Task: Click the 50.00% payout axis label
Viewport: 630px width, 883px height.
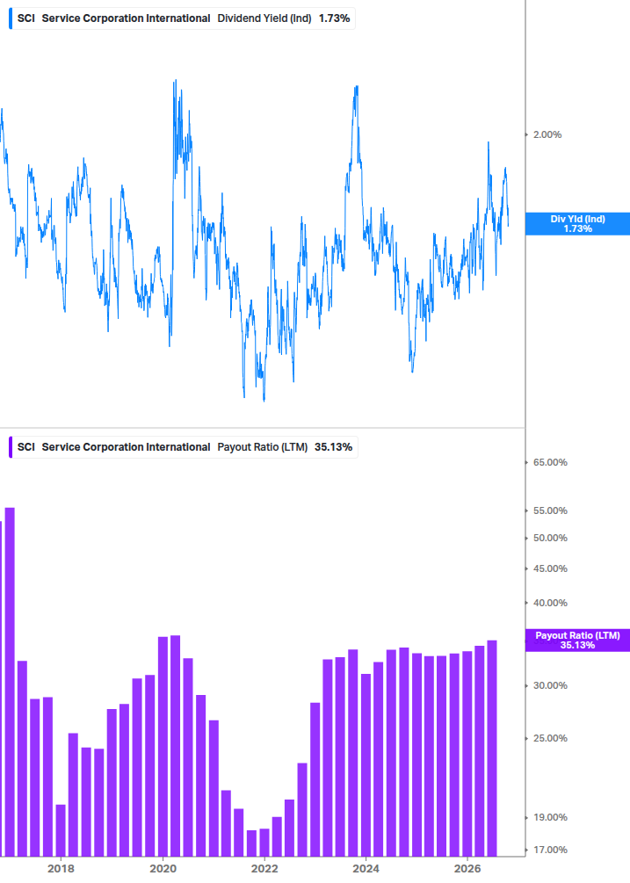Action: coord(550,538)
